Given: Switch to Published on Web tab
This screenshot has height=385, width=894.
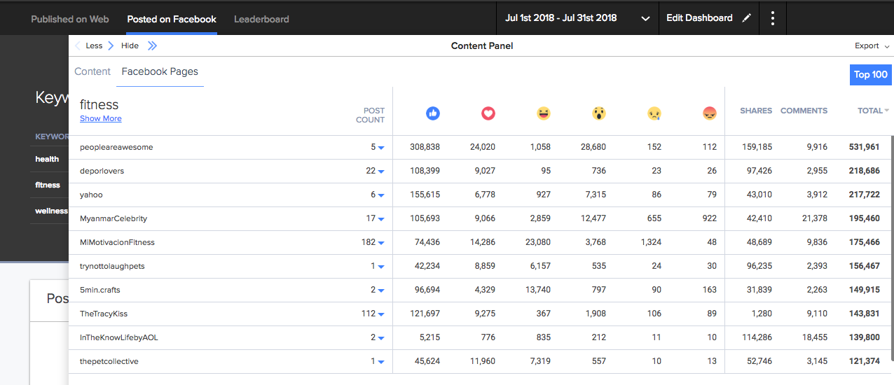Looking at the screenshot, I should pos(70,19).
